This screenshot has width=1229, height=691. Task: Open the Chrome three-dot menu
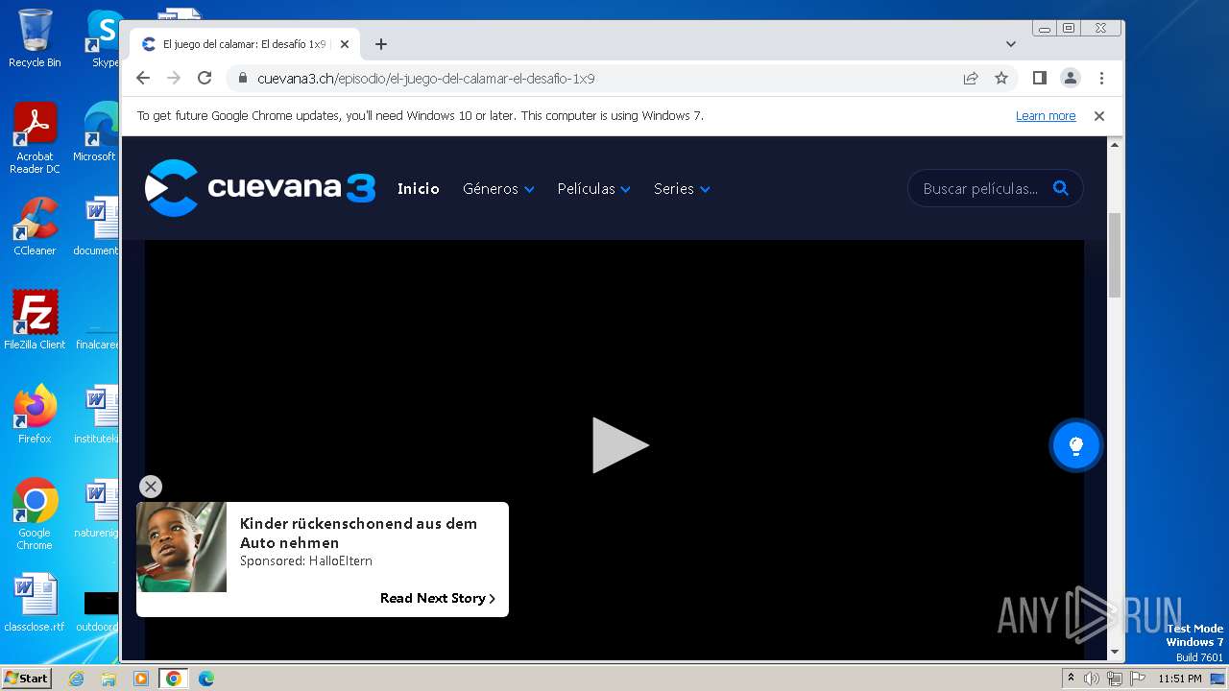(1101, 78)
